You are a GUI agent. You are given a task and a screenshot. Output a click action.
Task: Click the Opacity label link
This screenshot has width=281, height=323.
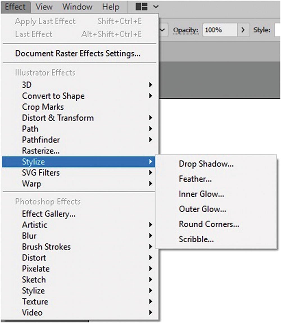pyautogui.click(x=186, y=30)
